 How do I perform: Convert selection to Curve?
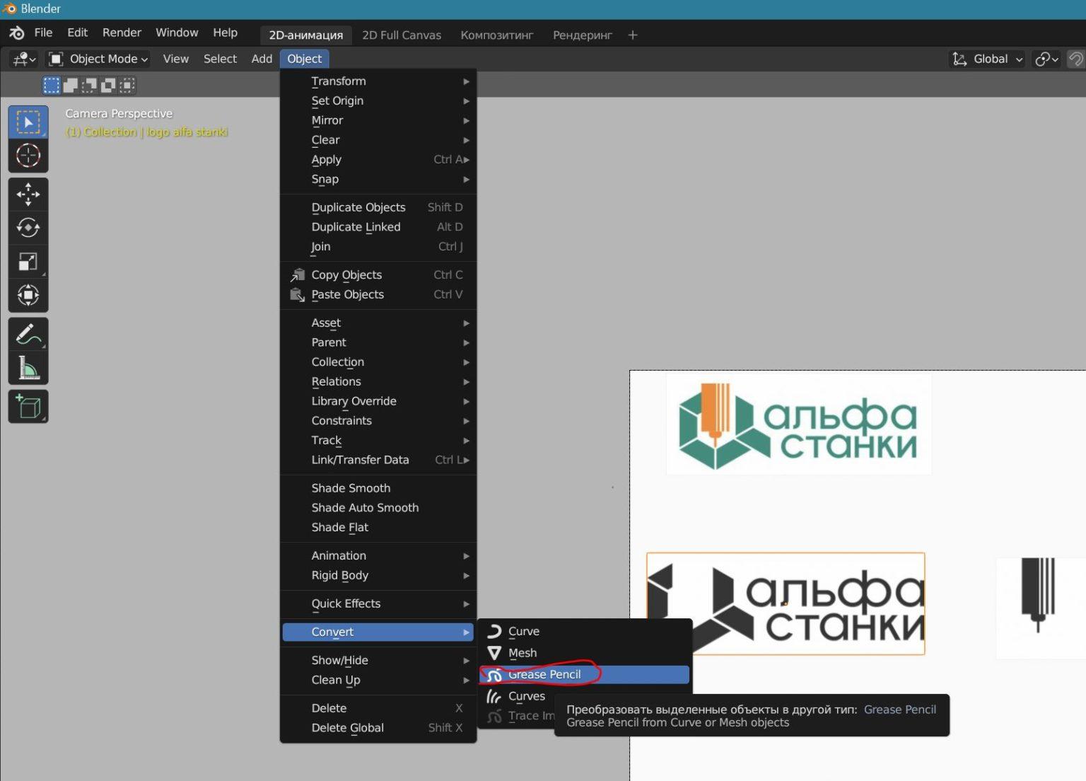(x=584, y=631)
